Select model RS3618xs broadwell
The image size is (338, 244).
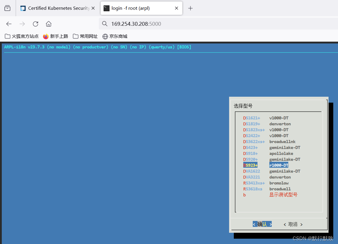click(267, 189)
